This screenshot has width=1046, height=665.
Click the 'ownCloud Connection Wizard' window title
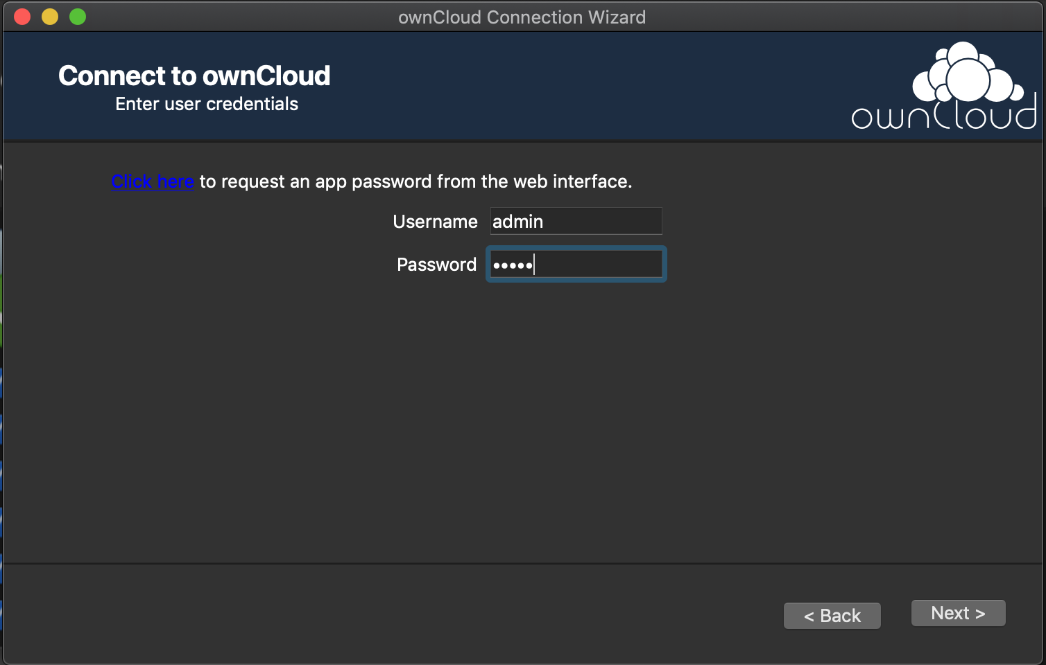pos(522,17)
